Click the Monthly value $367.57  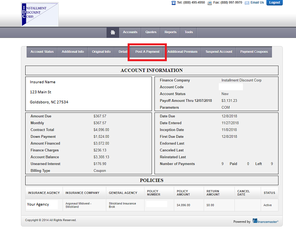click(x=100, y=123)
